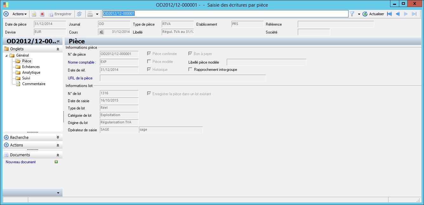Click the URL de la pièce input field
Viewport: 424px width, 205px height.
point(183,78)
